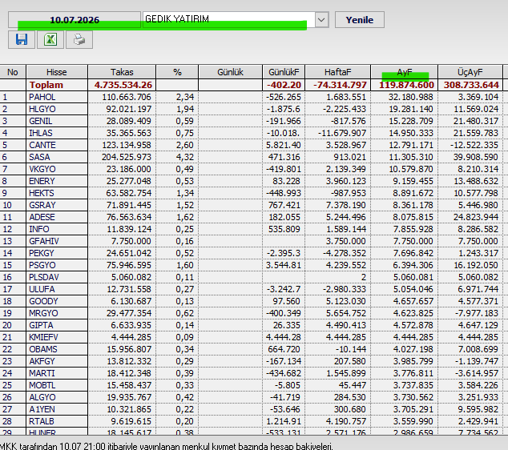This screenshot has width=508, height=450.
Task: Click SASA ÜçAyF value 39.908.590
Action: pos(476,157)
